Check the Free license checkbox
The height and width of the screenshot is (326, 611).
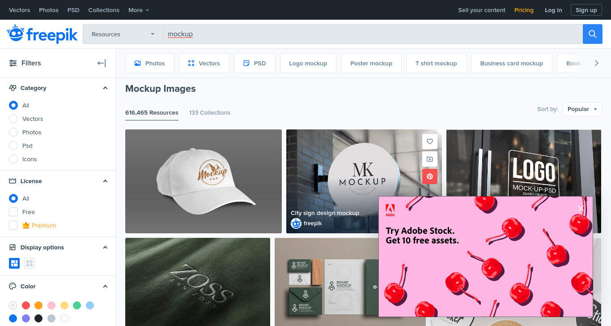pos(13,212)
